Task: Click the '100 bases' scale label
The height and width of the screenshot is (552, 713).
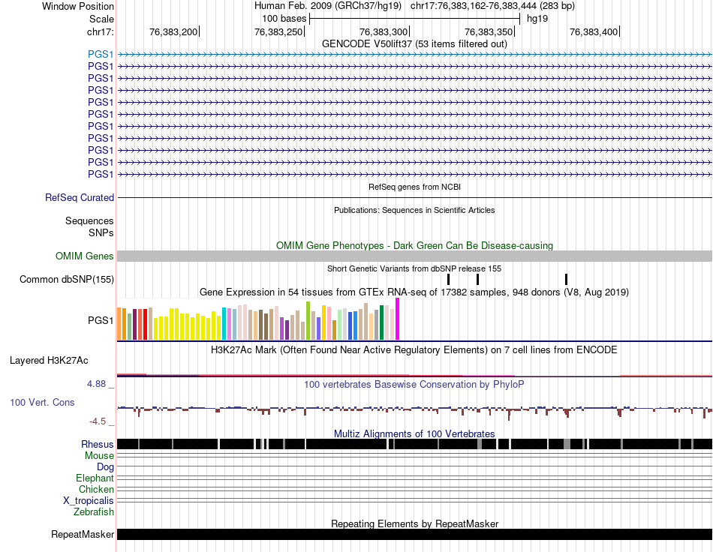Action: click(284, 19)
